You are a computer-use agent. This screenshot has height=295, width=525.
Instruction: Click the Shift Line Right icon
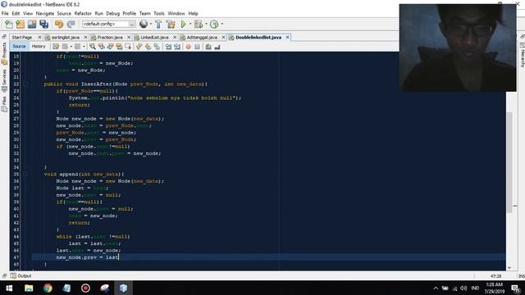pos(177,47)
